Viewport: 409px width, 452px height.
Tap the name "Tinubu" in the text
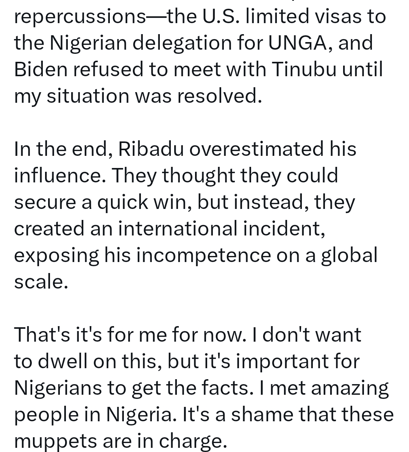pos(304,69)
